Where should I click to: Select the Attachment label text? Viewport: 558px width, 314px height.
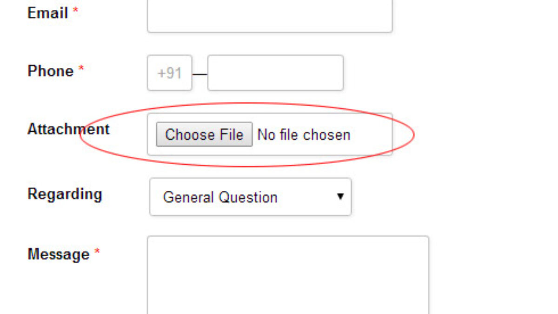(68, 129)
